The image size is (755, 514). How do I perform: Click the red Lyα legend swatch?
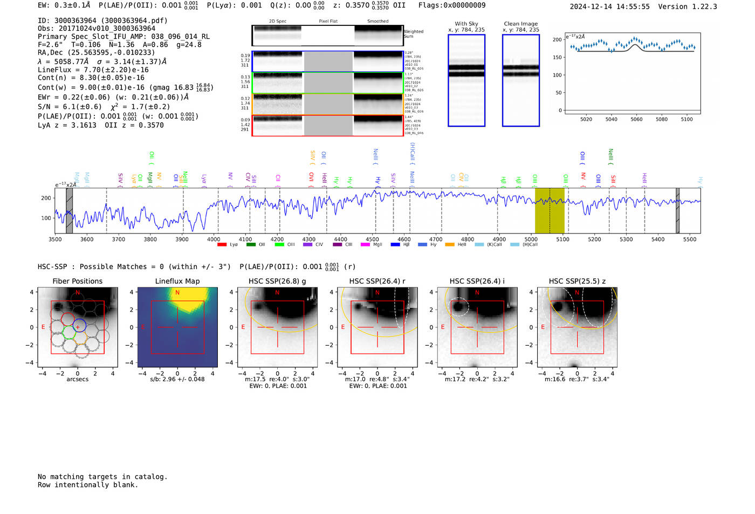222,245
